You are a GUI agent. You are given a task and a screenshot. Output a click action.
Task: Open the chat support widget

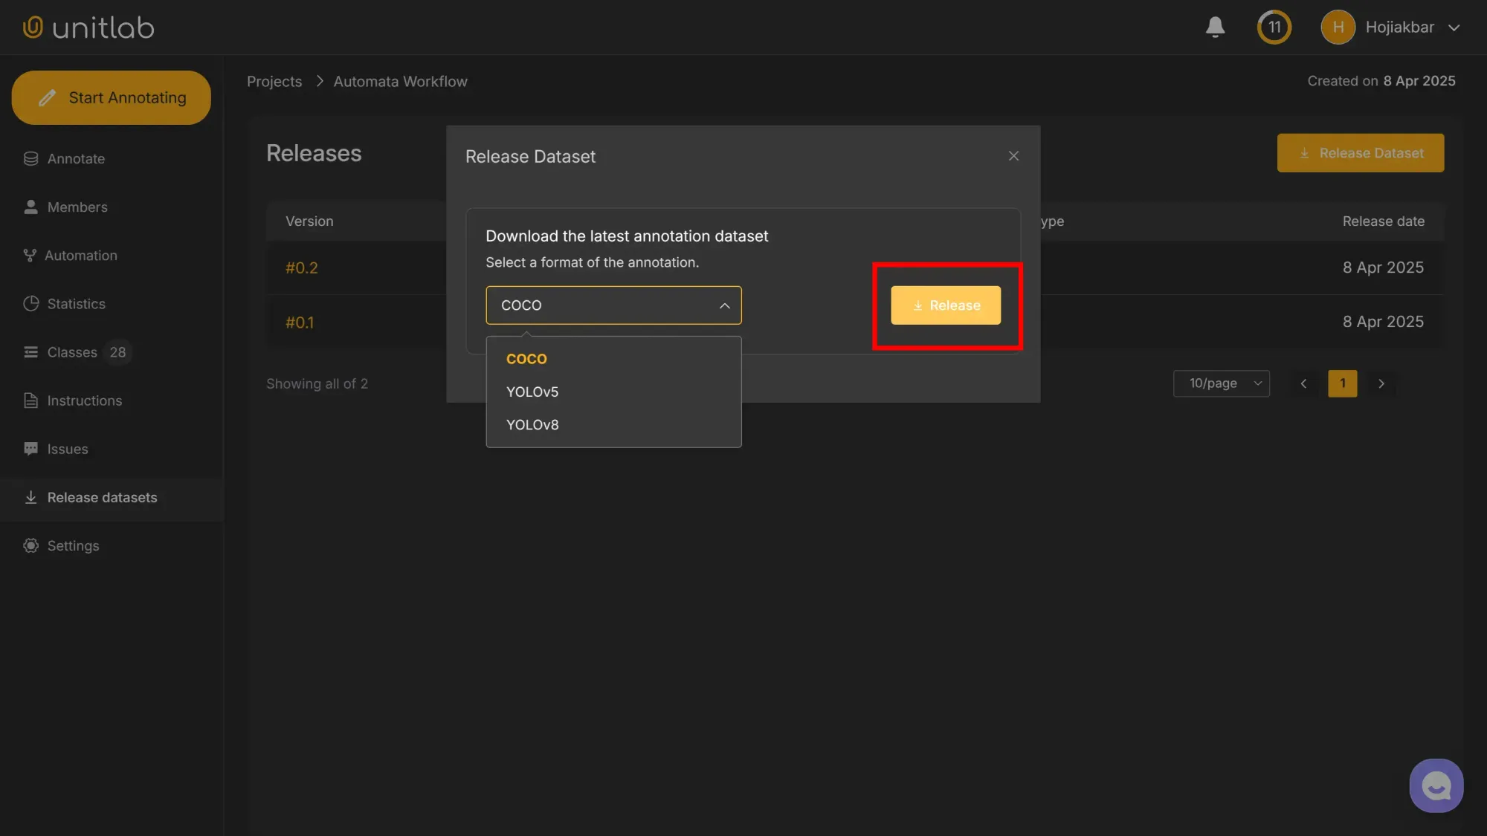click(1436, 785)
